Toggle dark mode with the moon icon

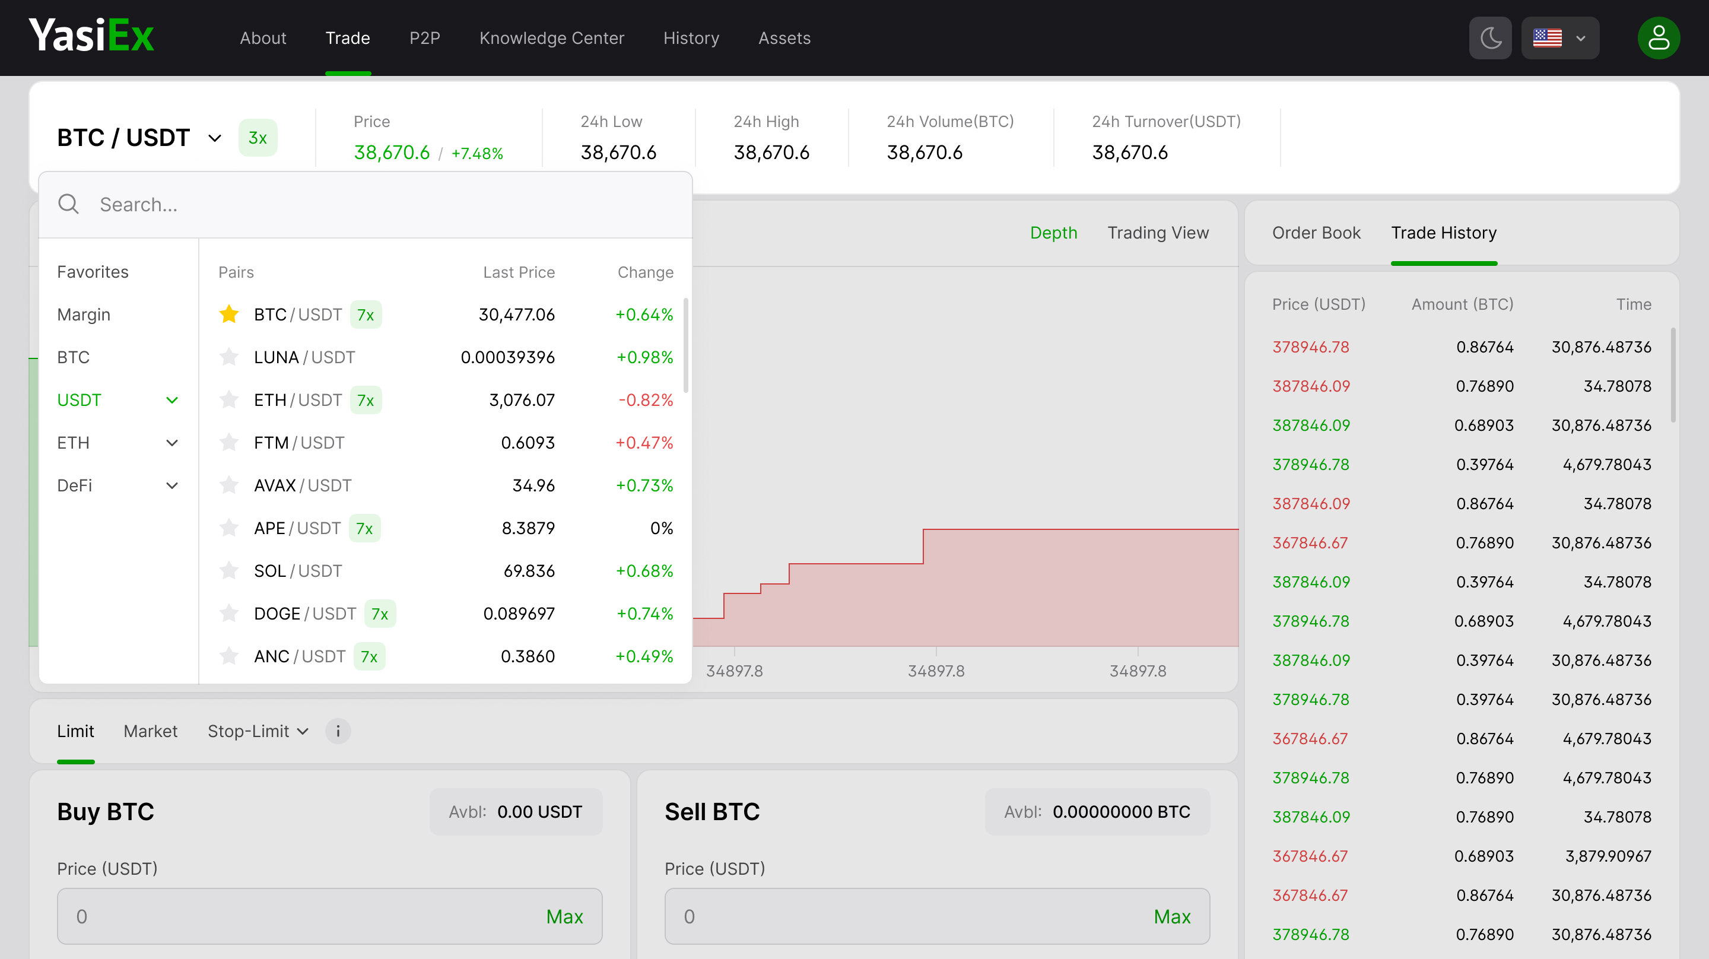click(1489, 38)
